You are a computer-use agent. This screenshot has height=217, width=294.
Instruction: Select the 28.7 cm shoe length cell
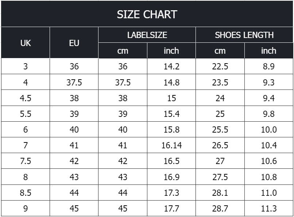click(220, 209)
